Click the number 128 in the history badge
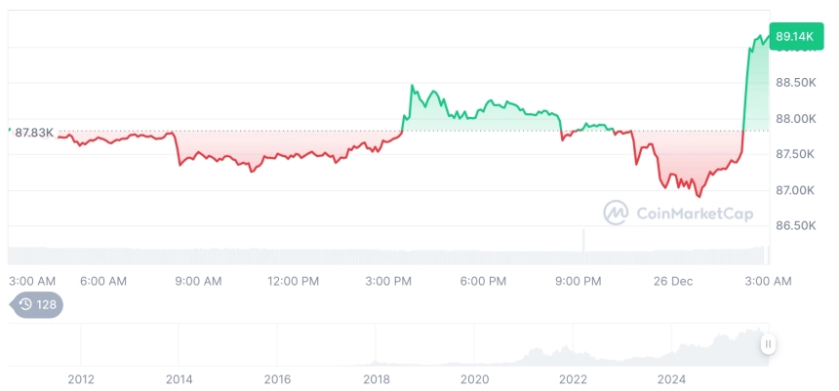Screen dimensions: 839x391 [46, 304]
